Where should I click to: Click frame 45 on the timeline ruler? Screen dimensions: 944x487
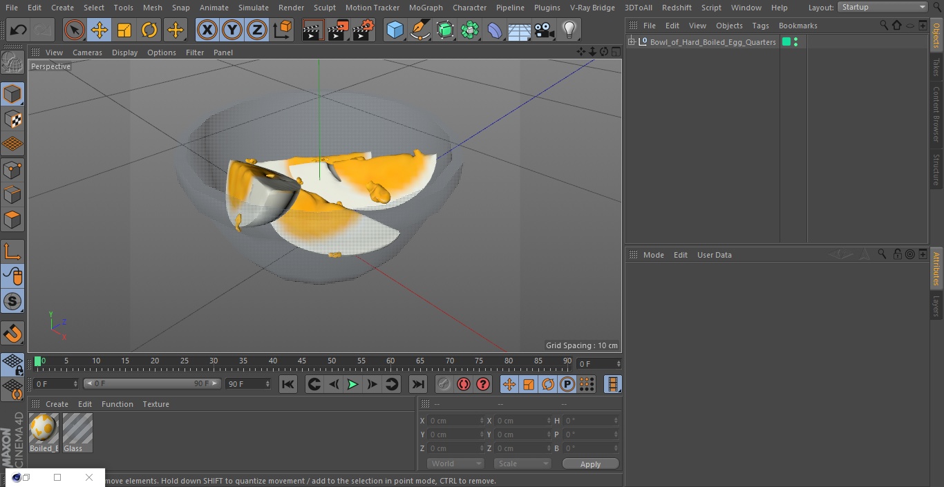pyautogui.click(x=302, y=361)
